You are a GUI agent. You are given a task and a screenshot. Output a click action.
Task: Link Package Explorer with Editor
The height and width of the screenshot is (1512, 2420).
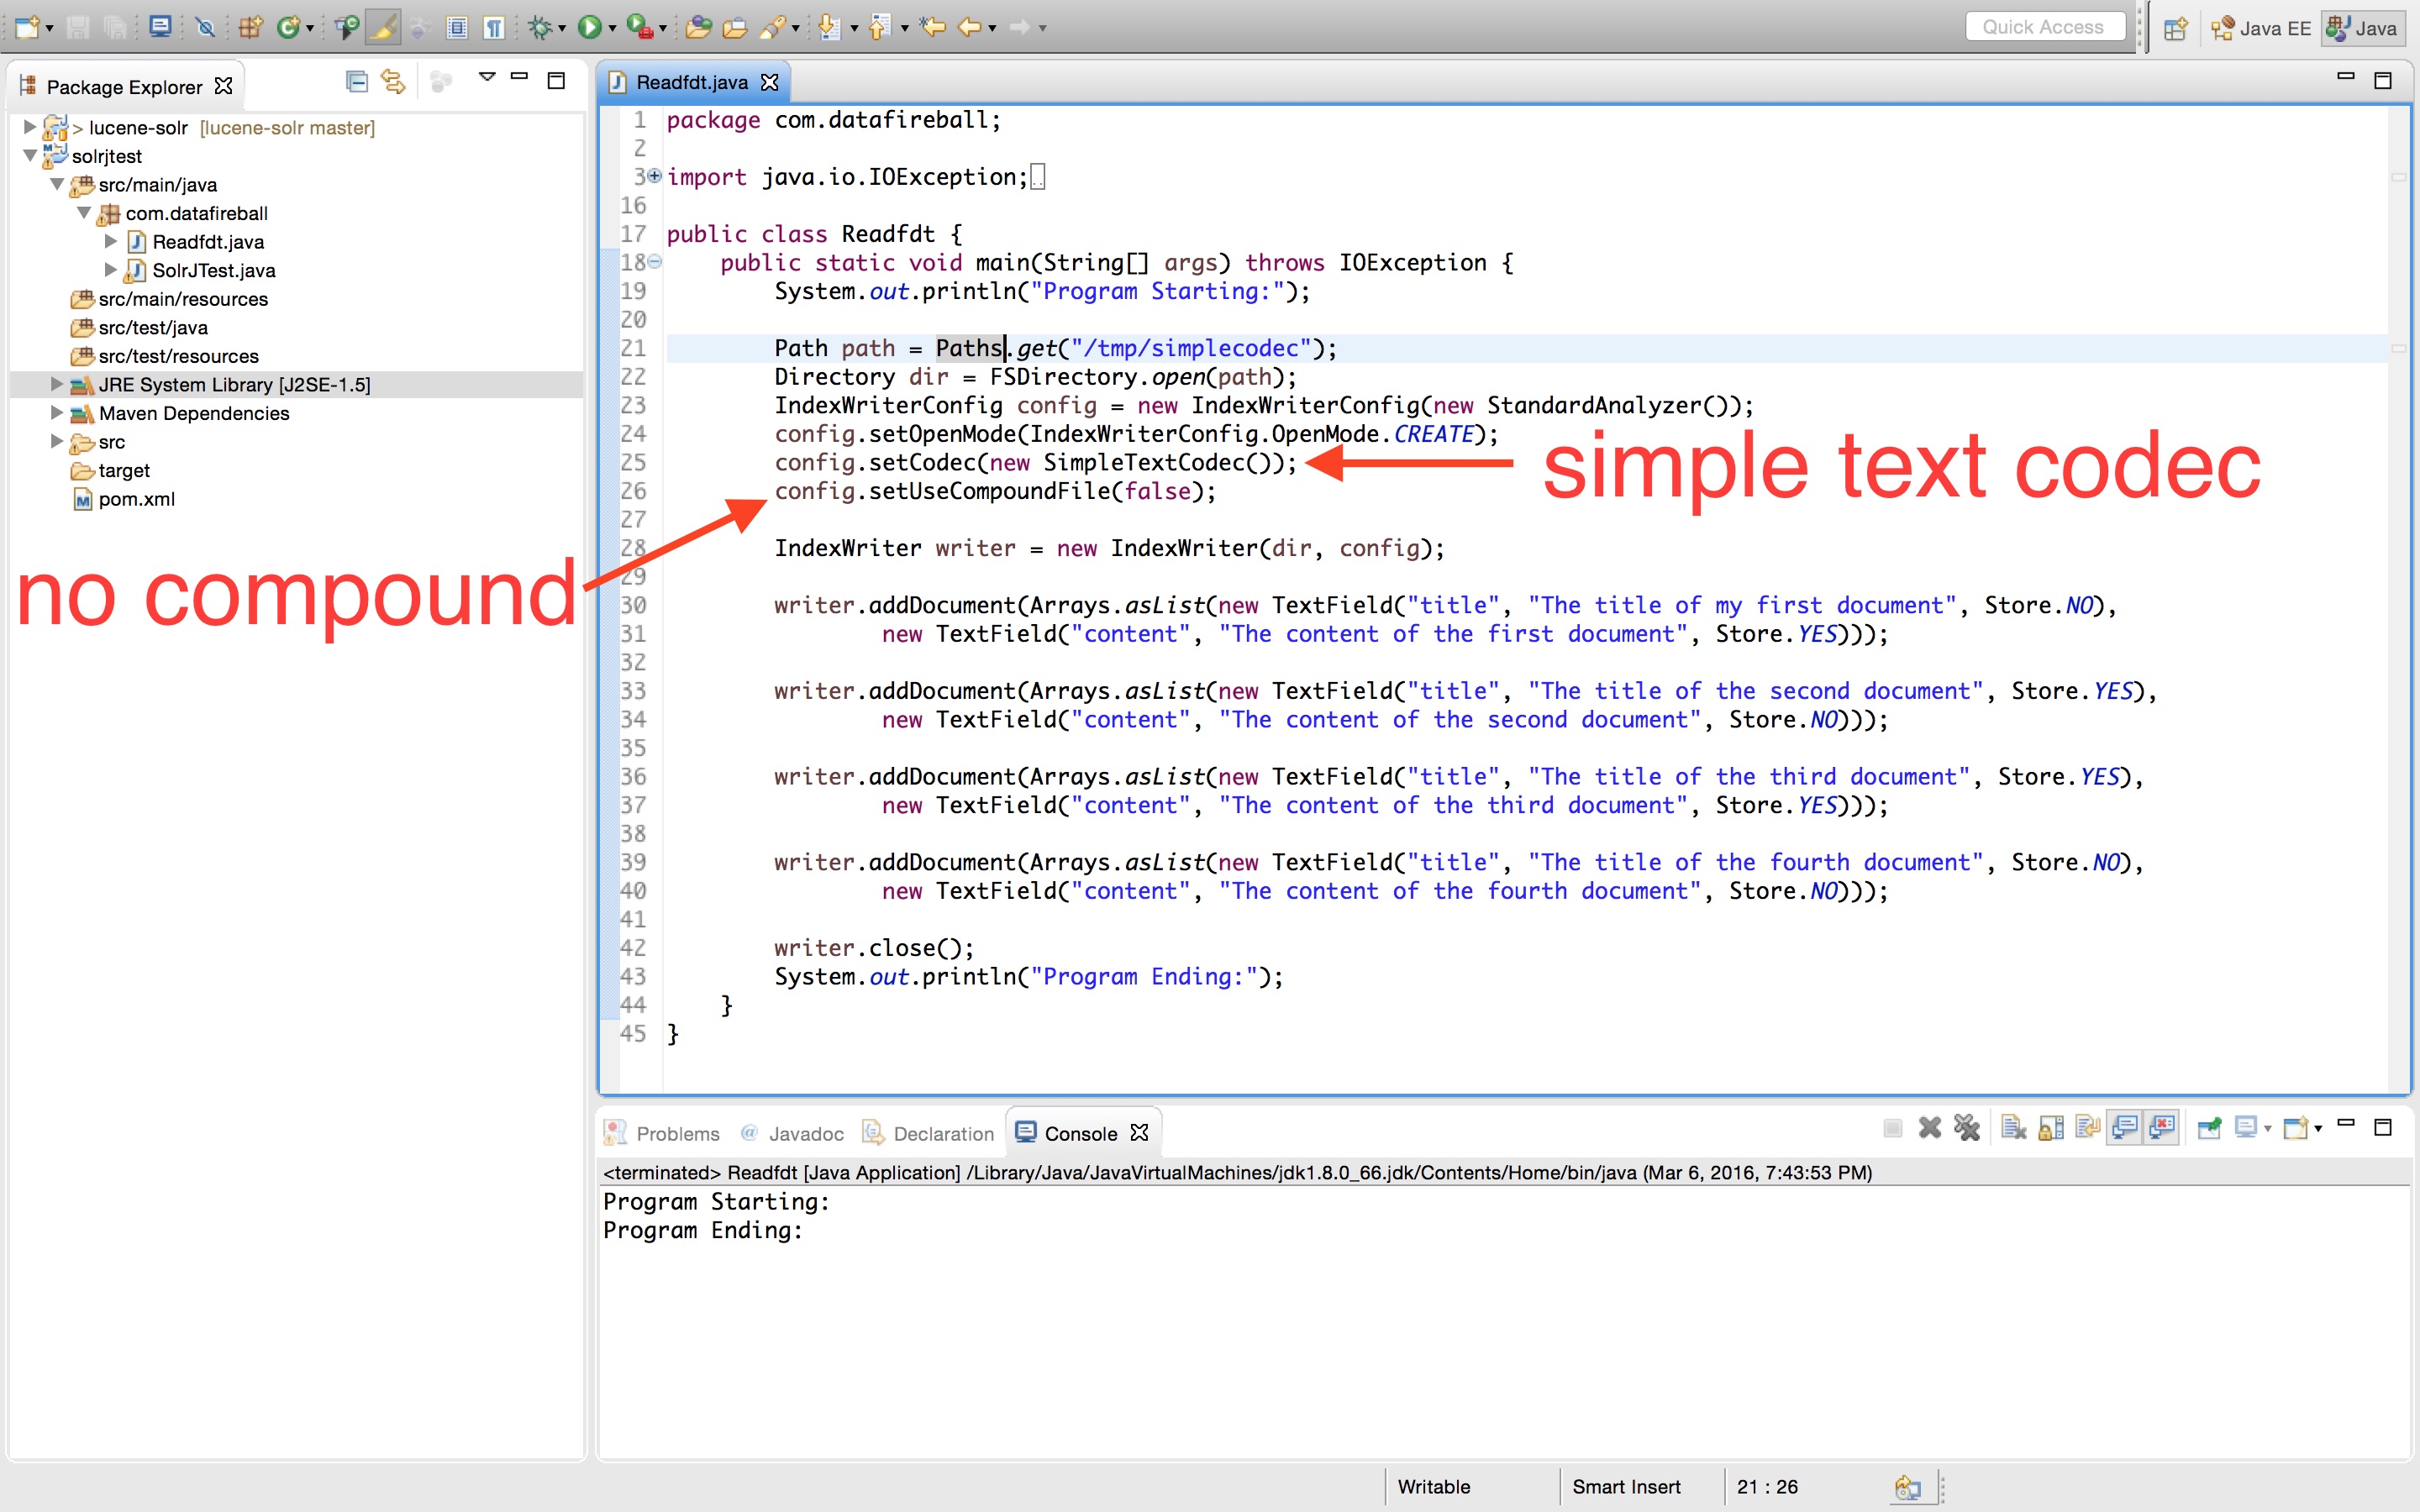click(393, 80)
